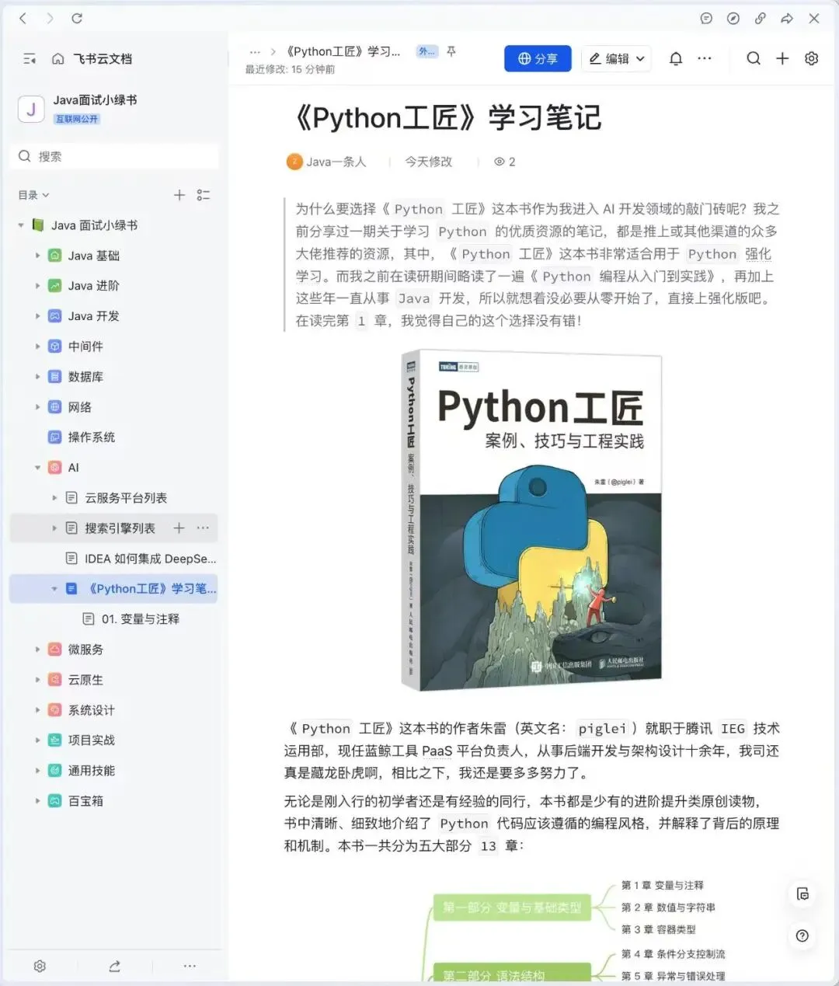Click the 今天修改 label
The height and width of the screenshot is (986, 839).
pyautogui.click(x=428, y=162)
